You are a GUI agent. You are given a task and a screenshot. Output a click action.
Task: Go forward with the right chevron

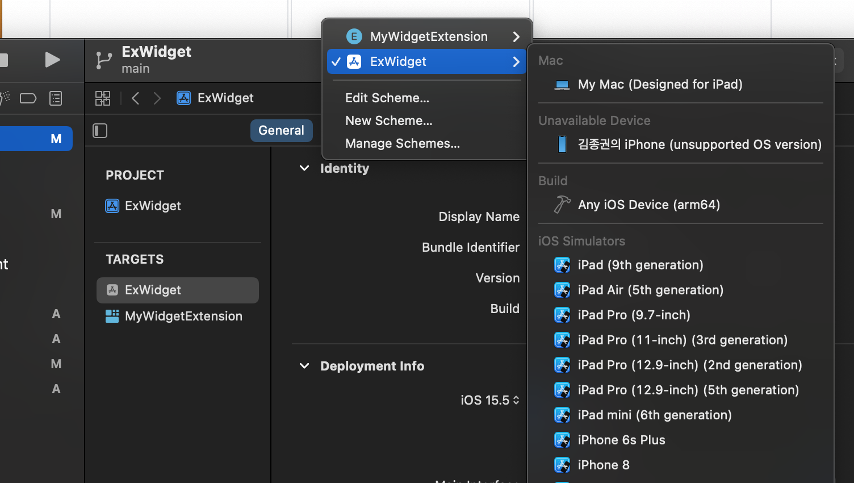coord(157,98)
